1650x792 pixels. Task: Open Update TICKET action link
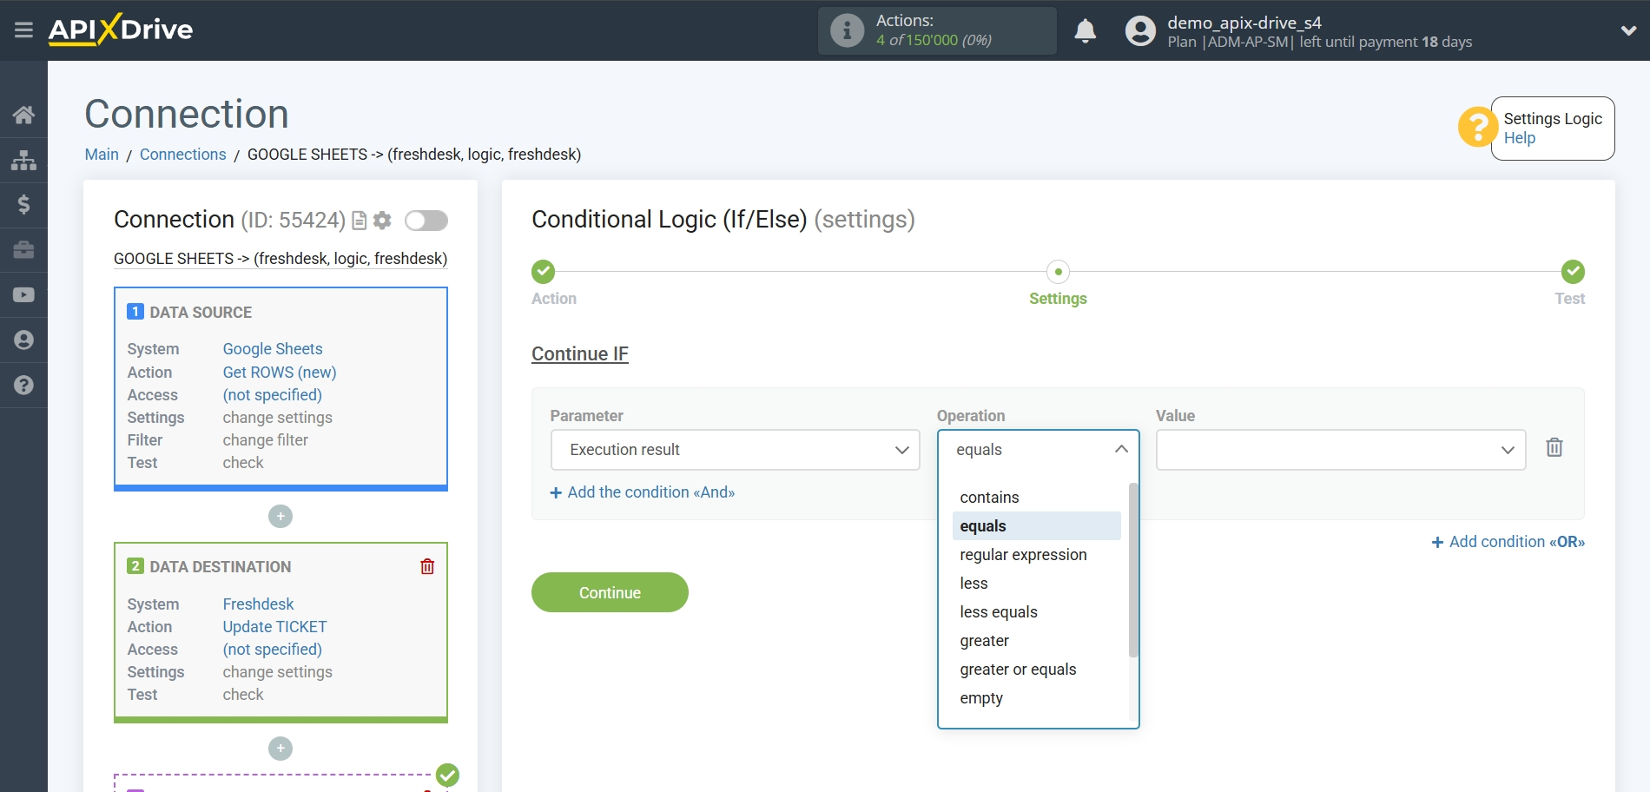click(275, 627)
